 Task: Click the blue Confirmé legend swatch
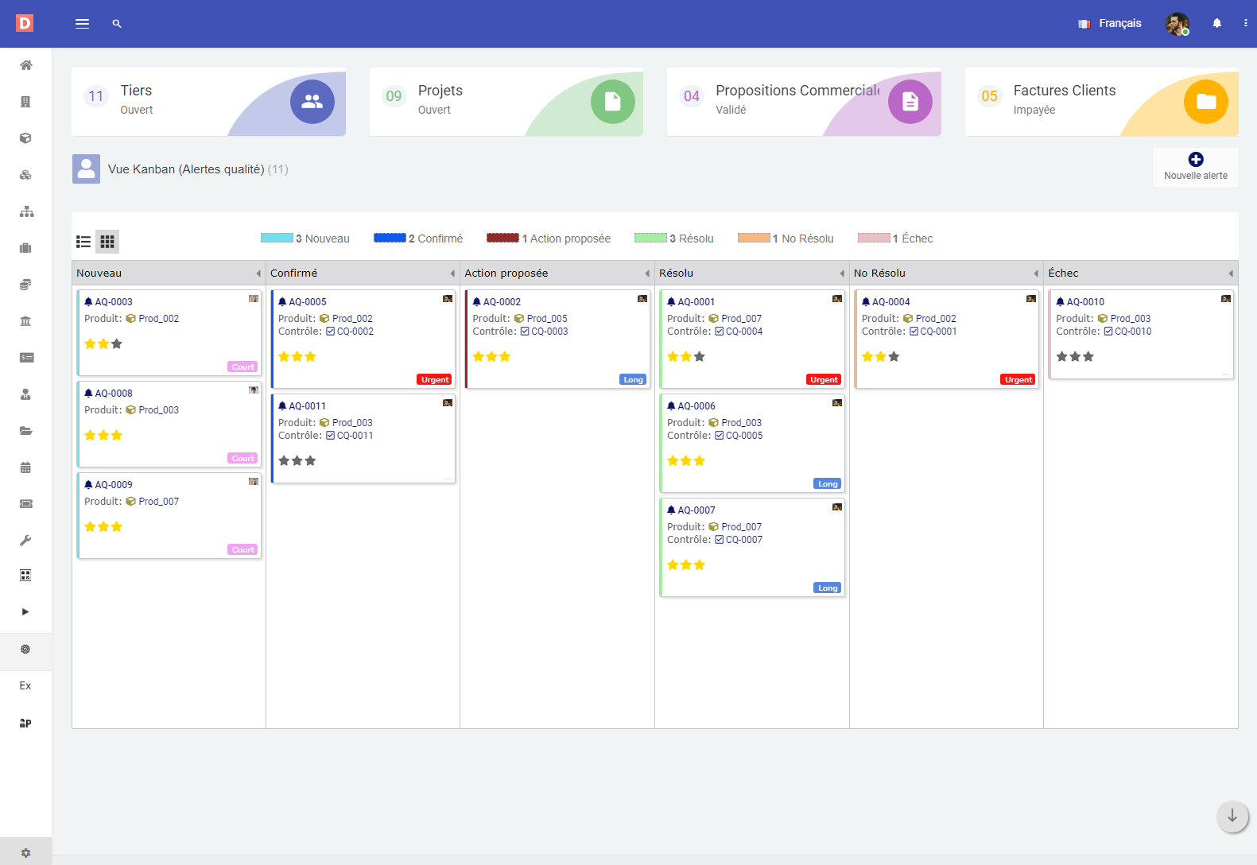coord(390,238)
